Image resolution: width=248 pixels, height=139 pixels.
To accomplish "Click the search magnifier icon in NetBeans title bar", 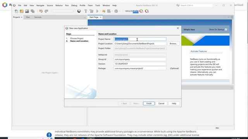I will coord(178,5).
